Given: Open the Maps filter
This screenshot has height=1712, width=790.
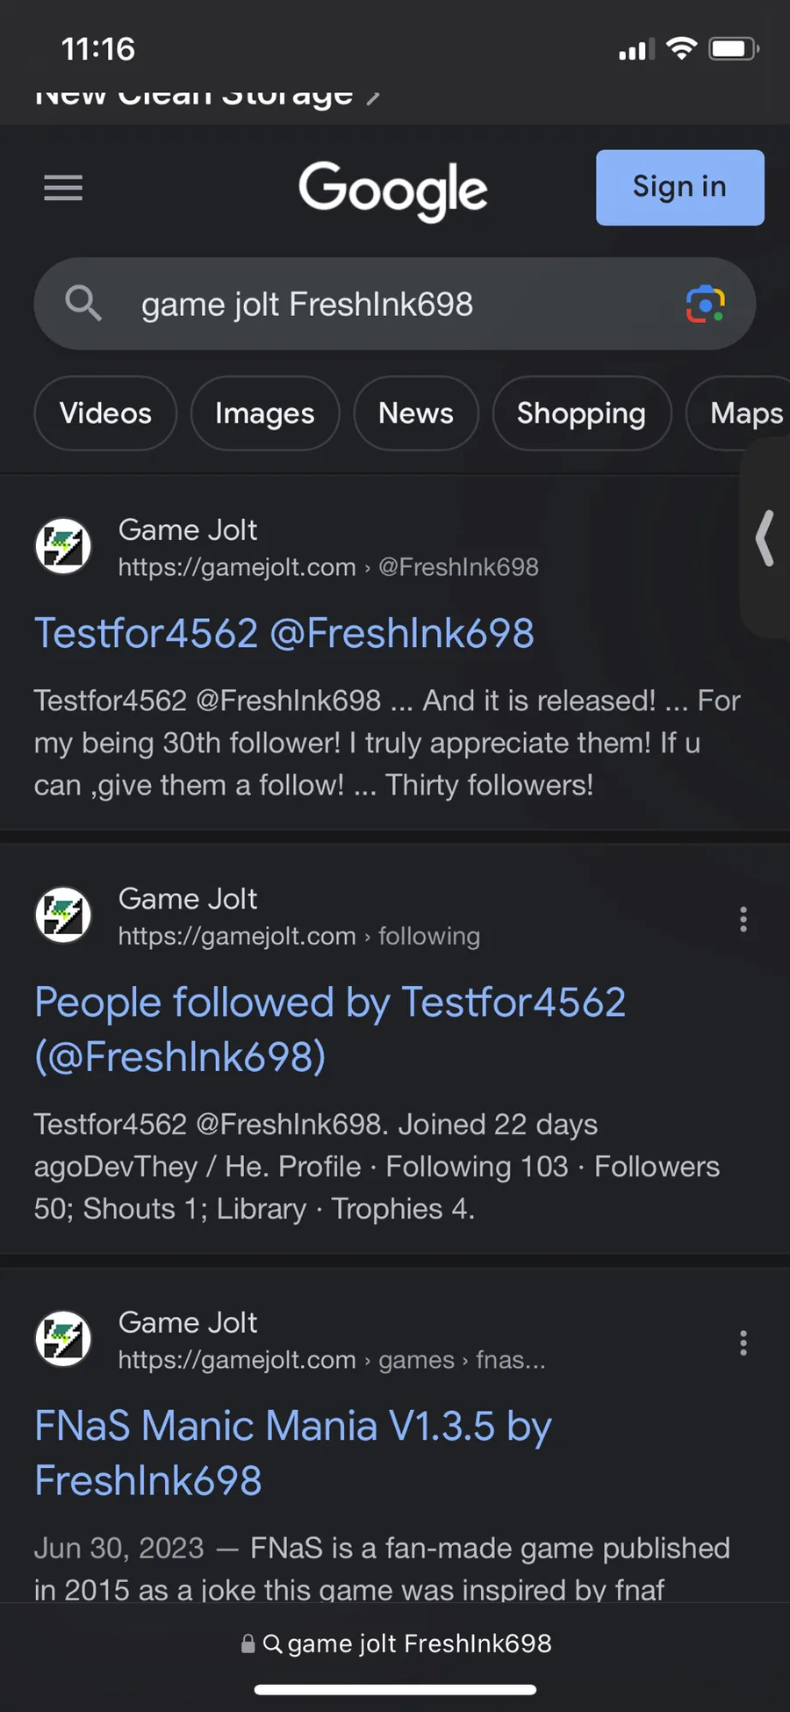Looking at the screenshot, I should 744,414.
